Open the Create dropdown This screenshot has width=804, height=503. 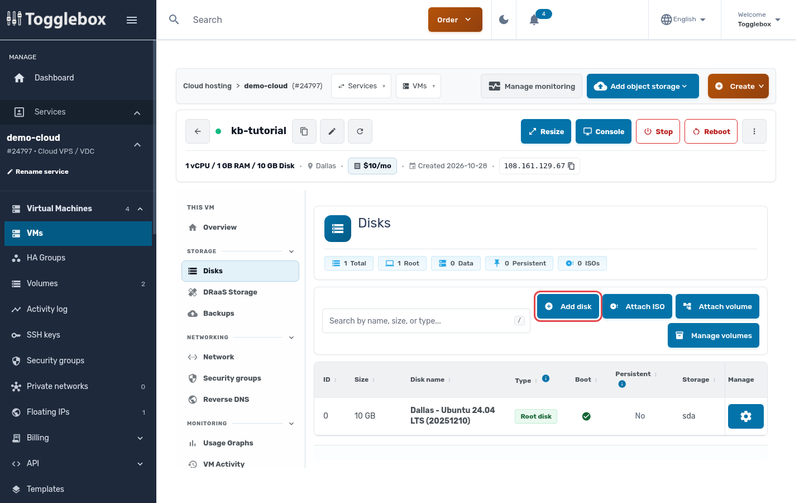[738, 86]
